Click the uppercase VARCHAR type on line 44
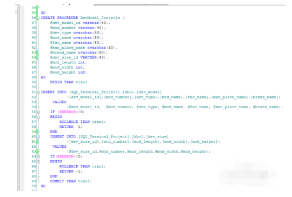This screenshot has width=292, height=197. 89,57
